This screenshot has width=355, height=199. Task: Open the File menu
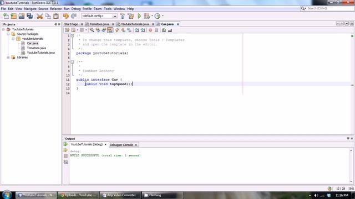pos(3,9)
